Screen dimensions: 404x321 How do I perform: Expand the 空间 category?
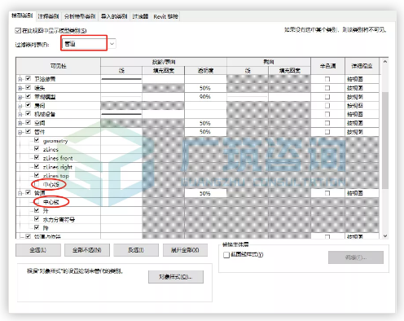pos(20,123)
